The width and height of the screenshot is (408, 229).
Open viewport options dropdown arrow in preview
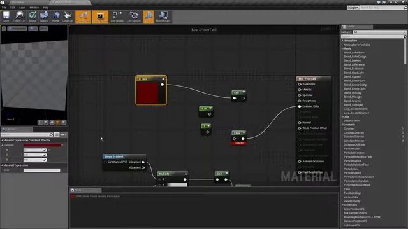[x=4, y=29]
